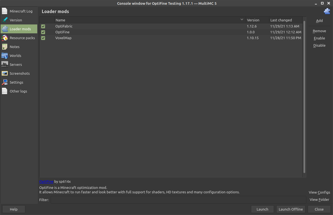333x215 pixels.
Task: Click View Folder button
Action: coord(319,199)
